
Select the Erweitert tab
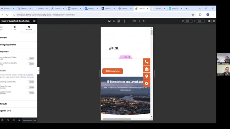[29, 28]
